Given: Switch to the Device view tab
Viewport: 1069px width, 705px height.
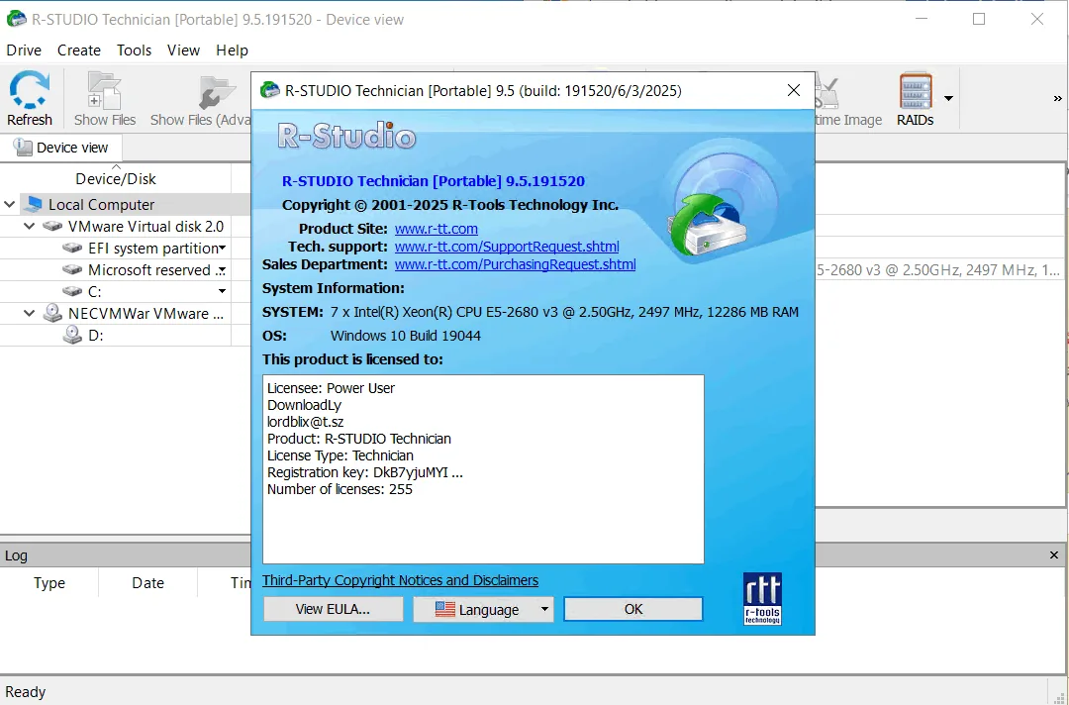Looking at the screenshot, I should pos(61,148).
